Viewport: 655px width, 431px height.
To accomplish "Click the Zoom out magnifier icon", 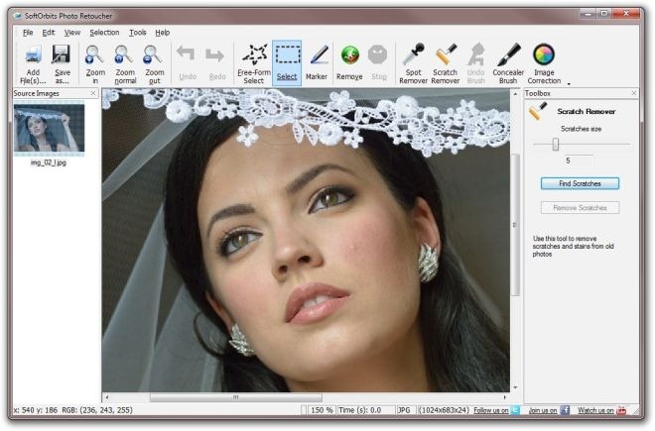I will (x=153, y=55).
